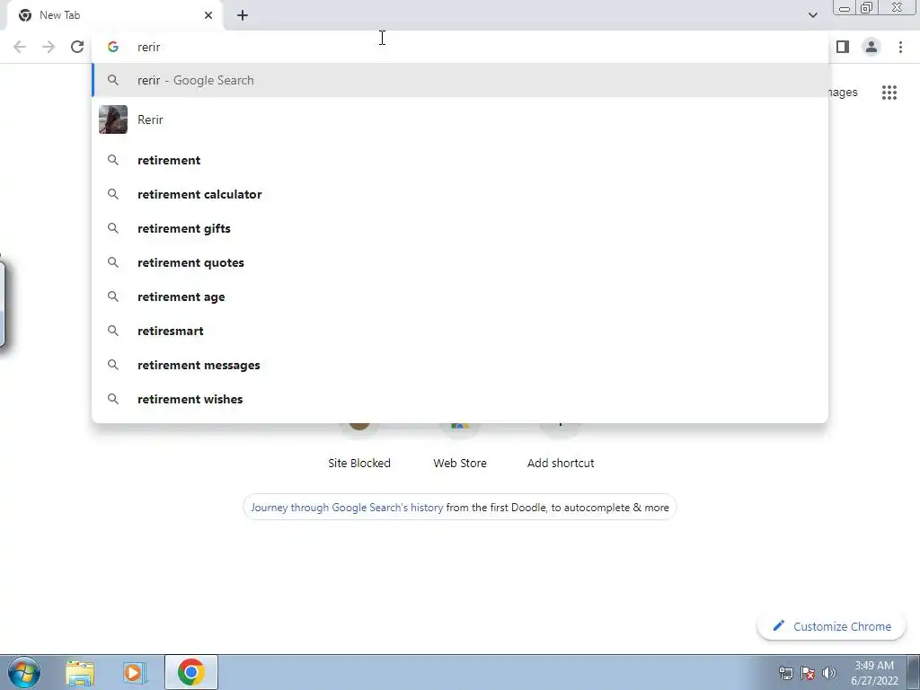920x690 pixels.
Task: Open a new tab with plus button
Action: 243,16
